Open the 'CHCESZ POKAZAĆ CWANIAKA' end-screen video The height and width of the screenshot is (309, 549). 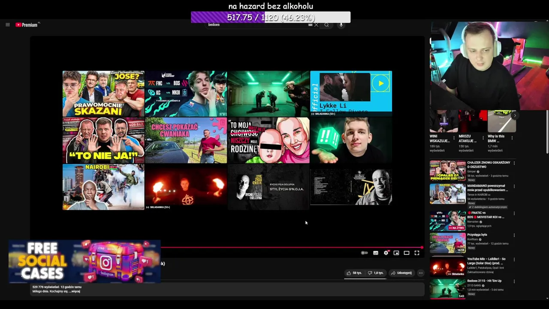tap(186, 140)
